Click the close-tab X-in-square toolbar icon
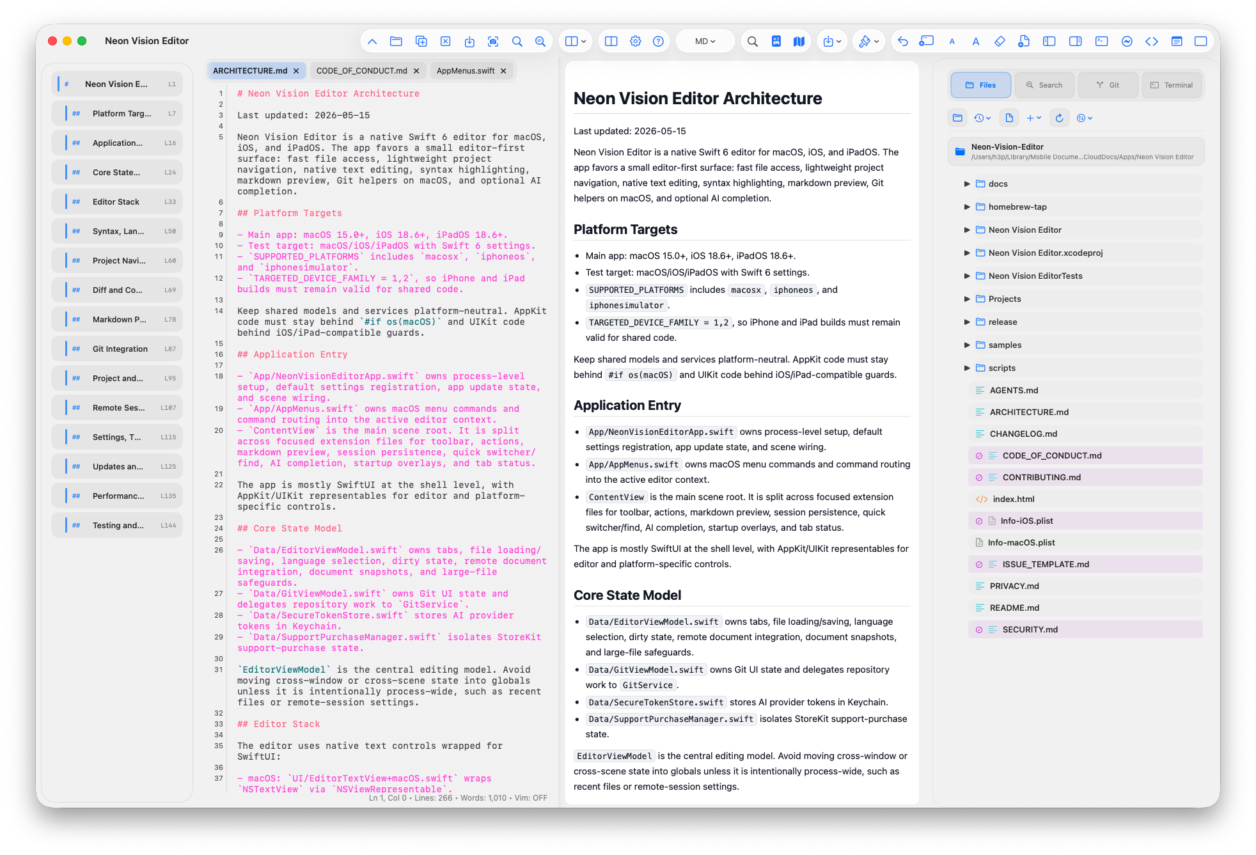This screenshot has height=855, width=1256. click(445, 42)
